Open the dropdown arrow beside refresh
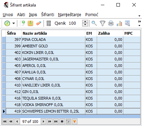 (14, 23)
